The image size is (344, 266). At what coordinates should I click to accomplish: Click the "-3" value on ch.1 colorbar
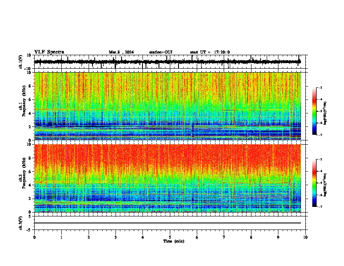[x=320, y=87]
